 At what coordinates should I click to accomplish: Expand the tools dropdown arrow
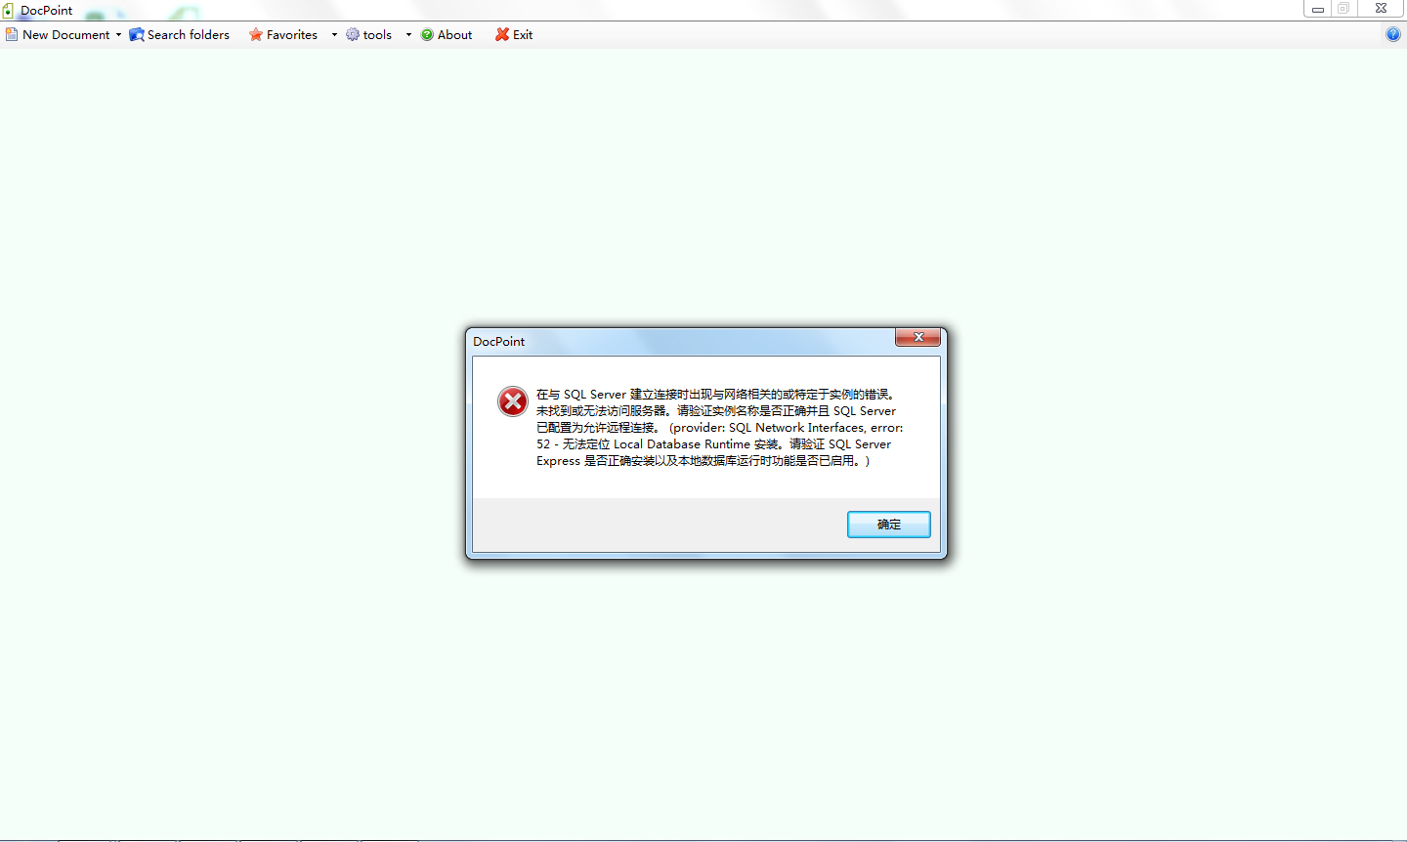(x=408, y=35)
